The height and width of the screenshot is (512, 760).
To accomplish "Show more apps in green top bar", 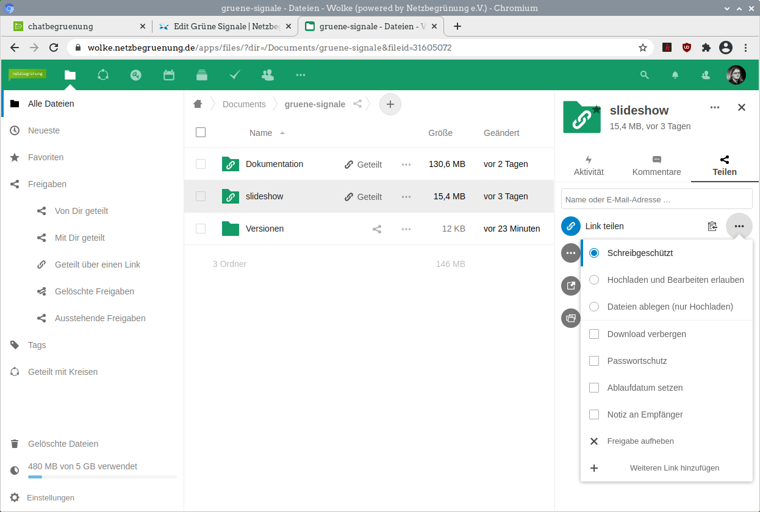I will (301, 75).
